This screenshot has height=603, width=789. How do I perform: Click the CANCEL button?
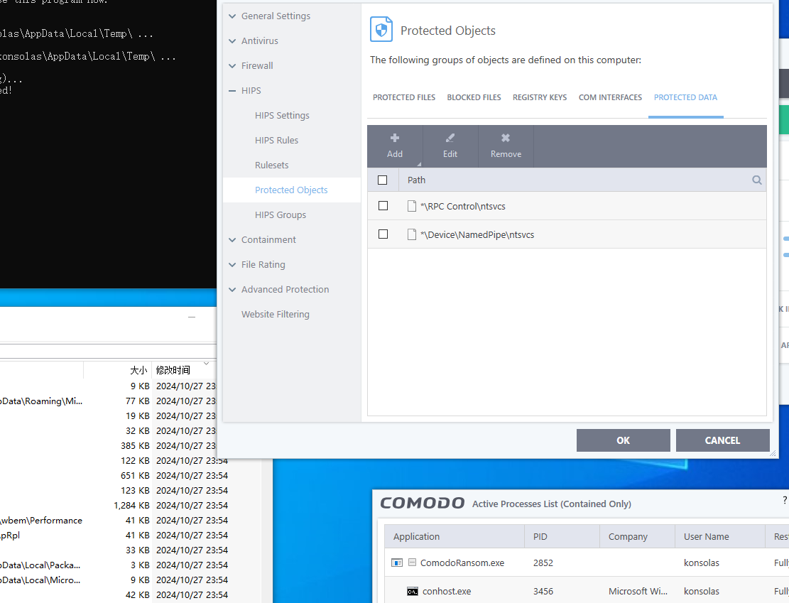click(x=722, y=440)
